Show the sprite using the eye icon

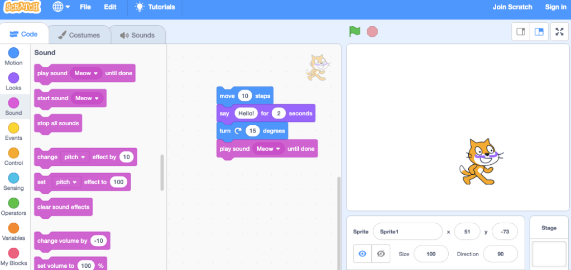pos(362,254)
